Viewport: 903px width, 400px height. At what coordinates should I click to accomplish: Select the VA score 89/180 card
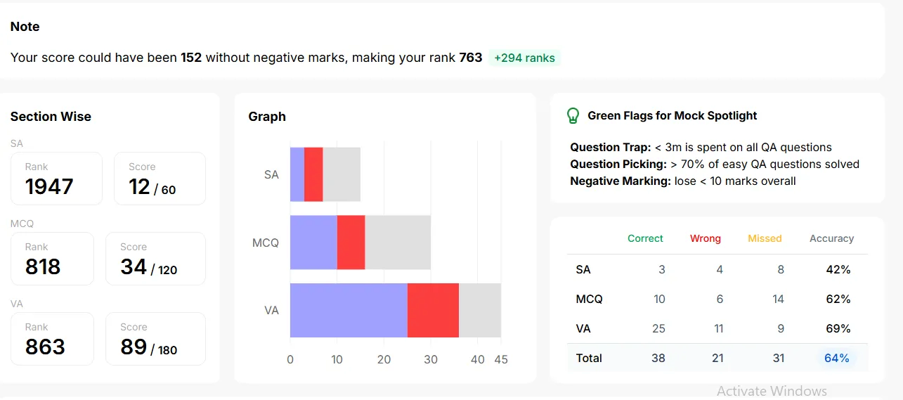point(155,339)
